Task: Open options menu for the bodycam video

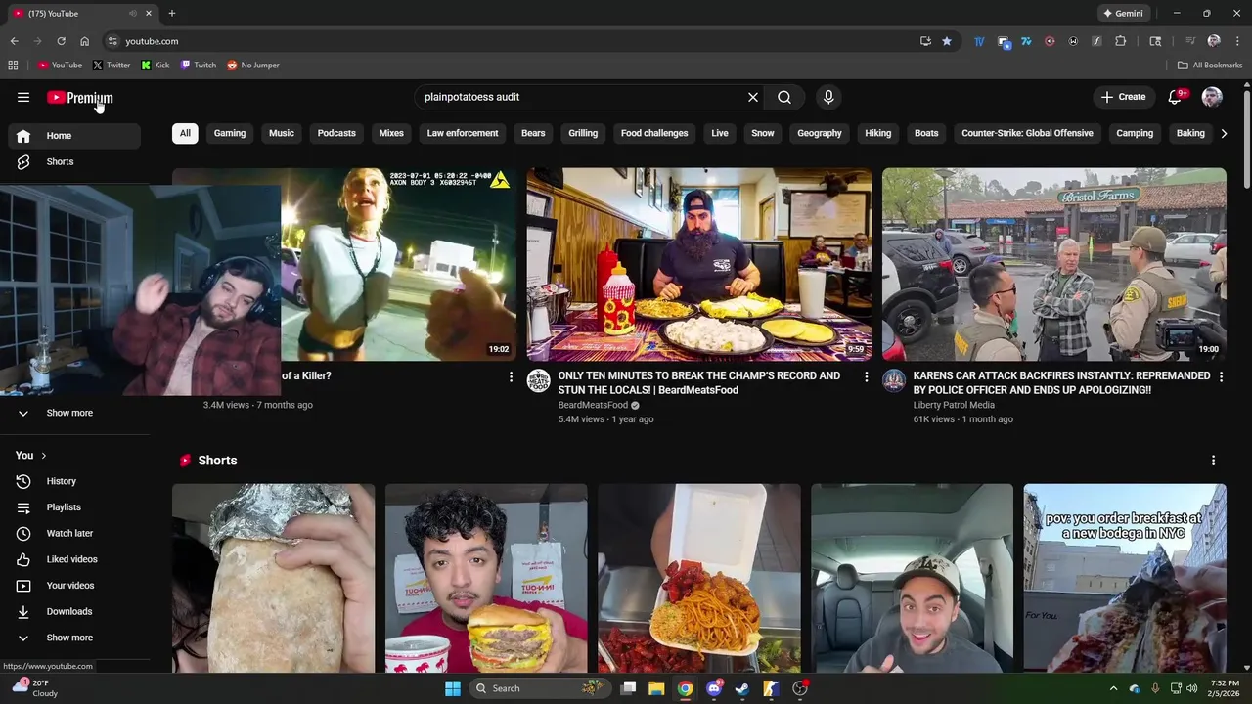Action: [511, 376]
